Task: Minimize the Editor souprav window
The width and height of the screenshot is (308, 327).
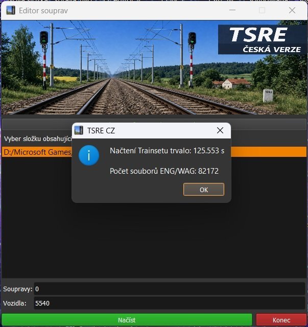Action: click(x=232, y=10)
